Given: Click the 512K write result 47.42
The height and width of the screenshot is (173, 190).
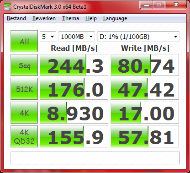Looking at the screenshot, I should click(145, 89).
